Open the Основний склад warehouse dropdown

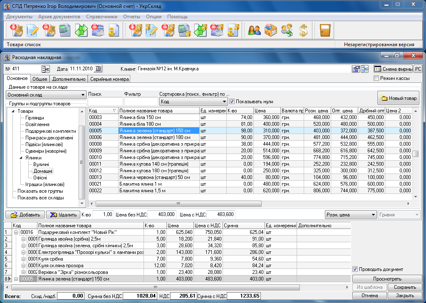pos(83,95)
